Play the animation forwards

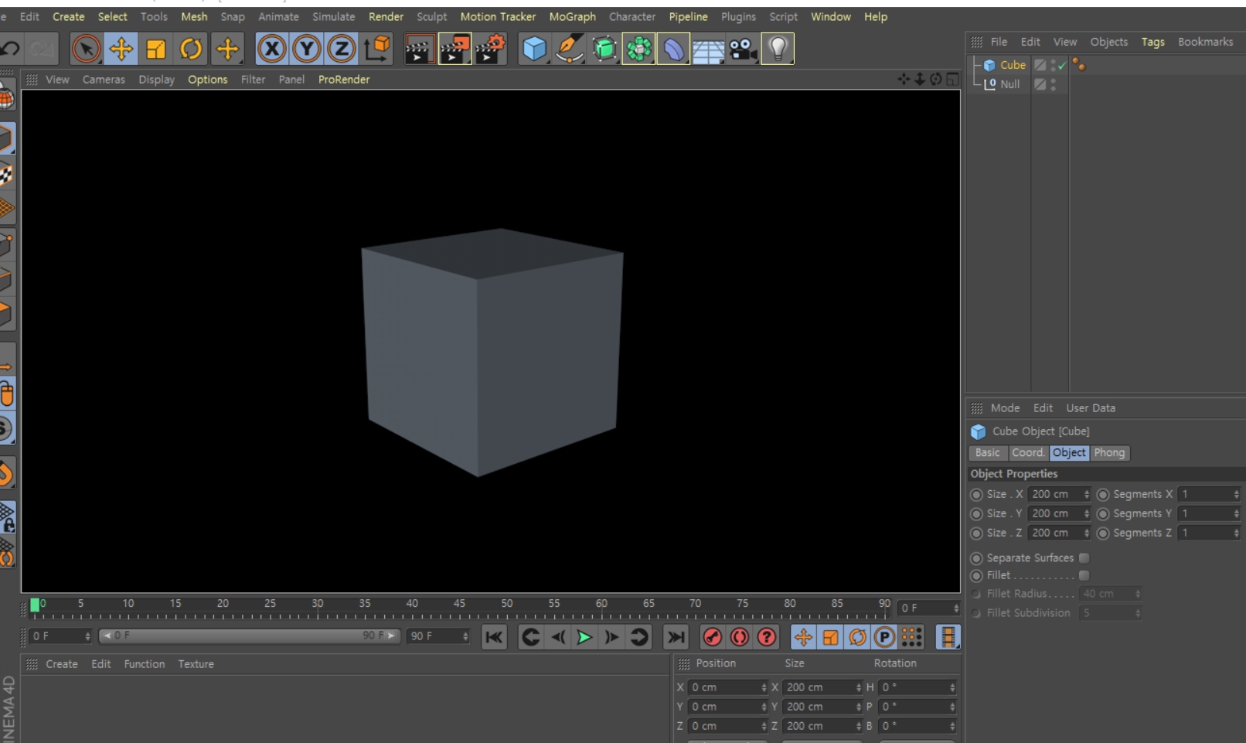click(584, 637)
